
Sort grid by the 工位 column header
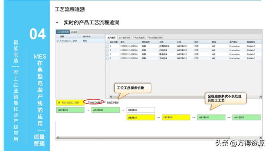(179, 42)
